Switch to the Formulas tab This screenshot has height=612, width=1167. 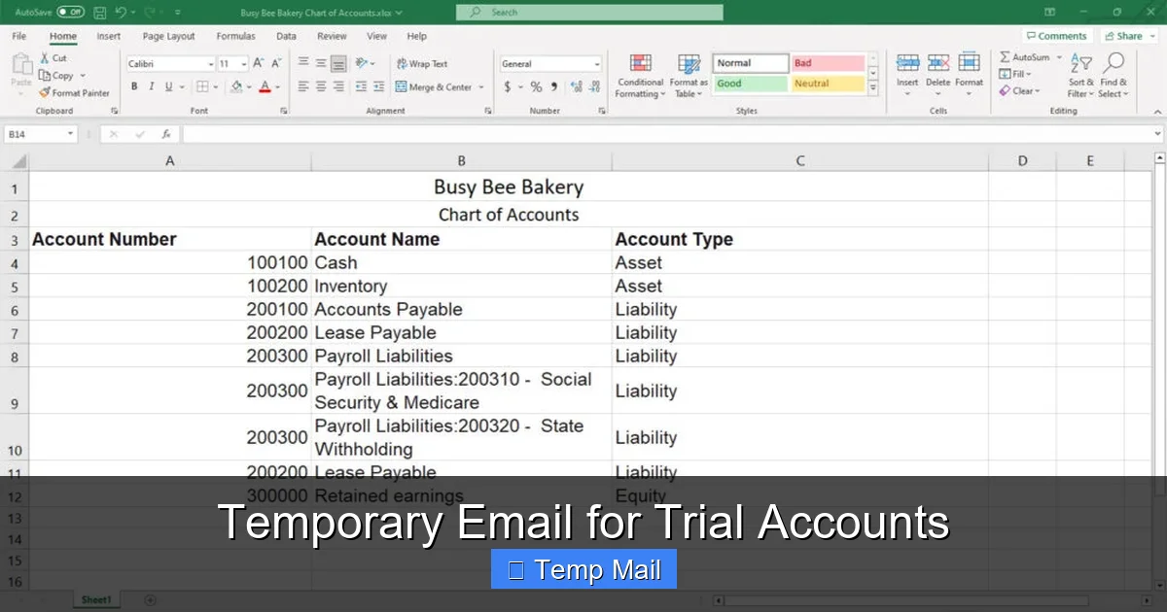(x=235, y=36)
